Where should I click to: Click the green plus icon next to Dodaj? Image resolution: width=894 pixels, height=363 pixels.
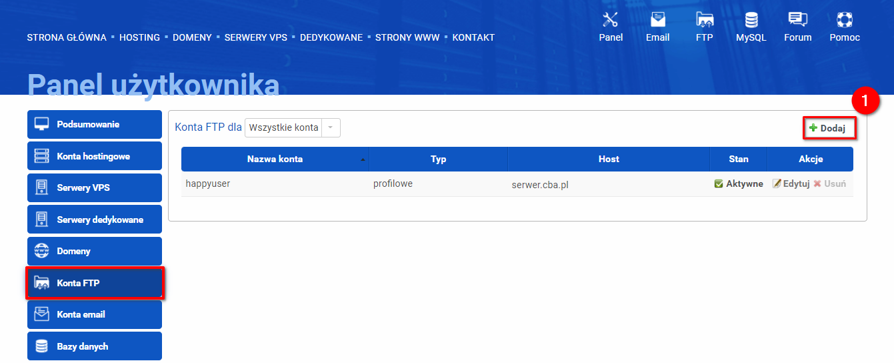pos(813,128)
